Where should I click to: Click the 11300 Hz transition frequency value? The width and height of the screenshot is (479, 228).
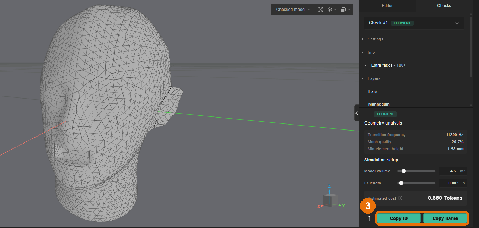[455, 135]
